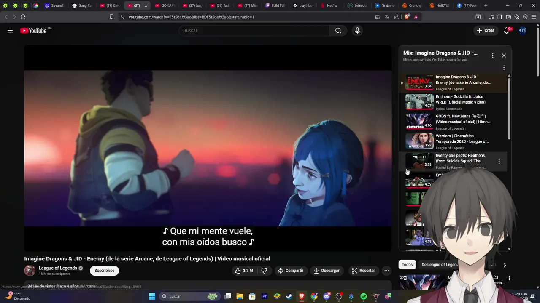Share page via address bar icon
Viewport: 540px width, 303px height.
[397, 17]
